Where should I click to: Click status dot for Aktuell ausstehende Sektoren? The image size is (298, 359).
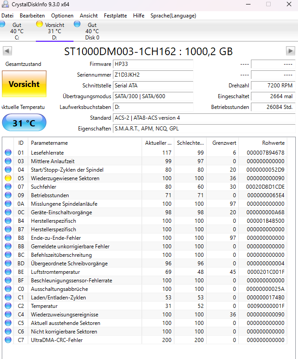tap(8, 323)
